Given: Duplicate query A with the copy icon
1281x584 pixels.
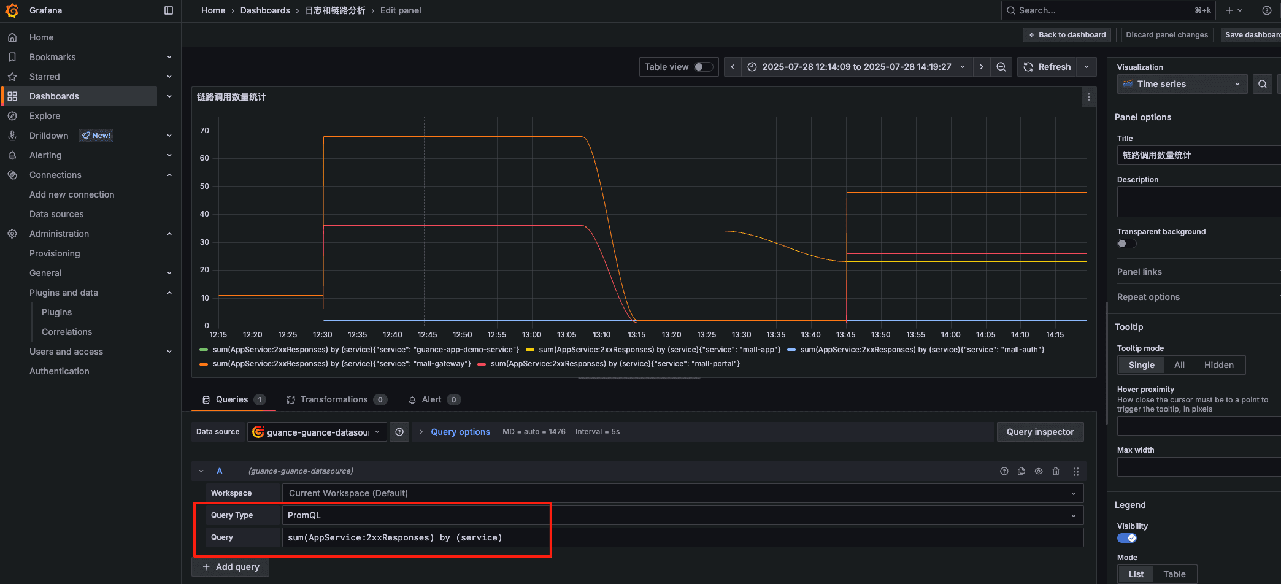Looking at the screenshot, I should click(x=1021, y=471).
